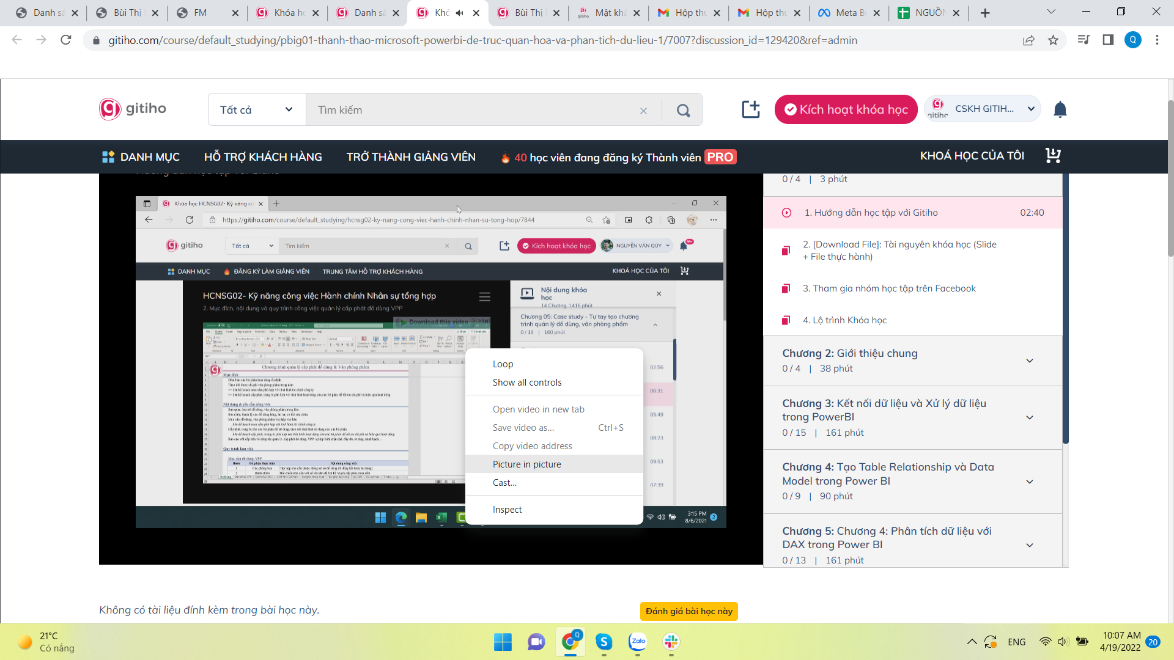Viewport: 1174px width, 660px height.
Task: Open the notifications bell
Action: (x=1060, y=109)
